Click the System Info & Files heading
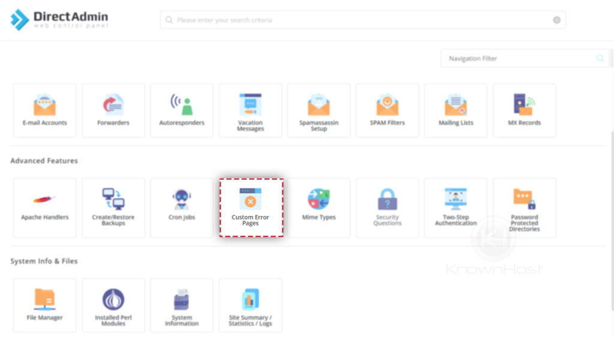The height and width of the screenshot is (337, 614). pos(44,261)
